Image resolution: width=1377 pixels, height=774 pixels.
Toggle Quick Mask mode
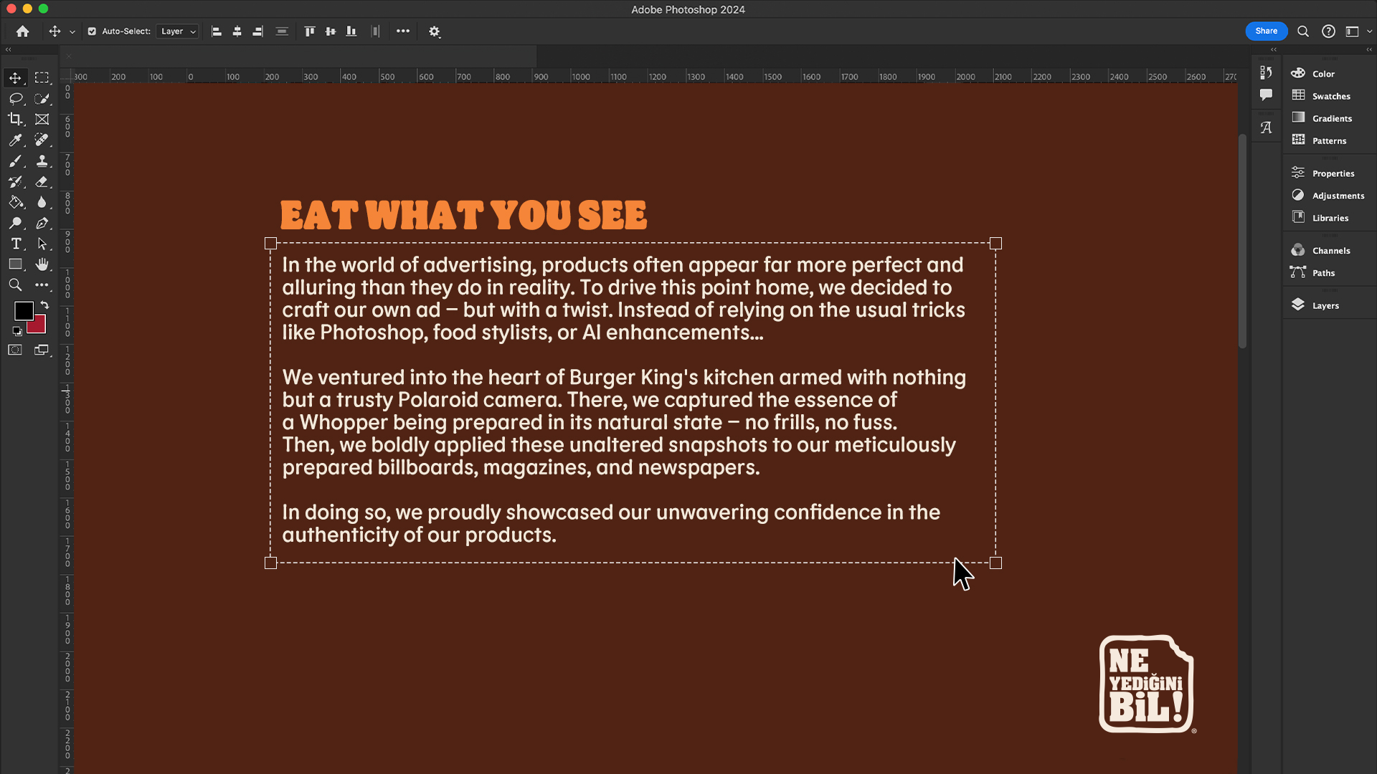point(15,350)
